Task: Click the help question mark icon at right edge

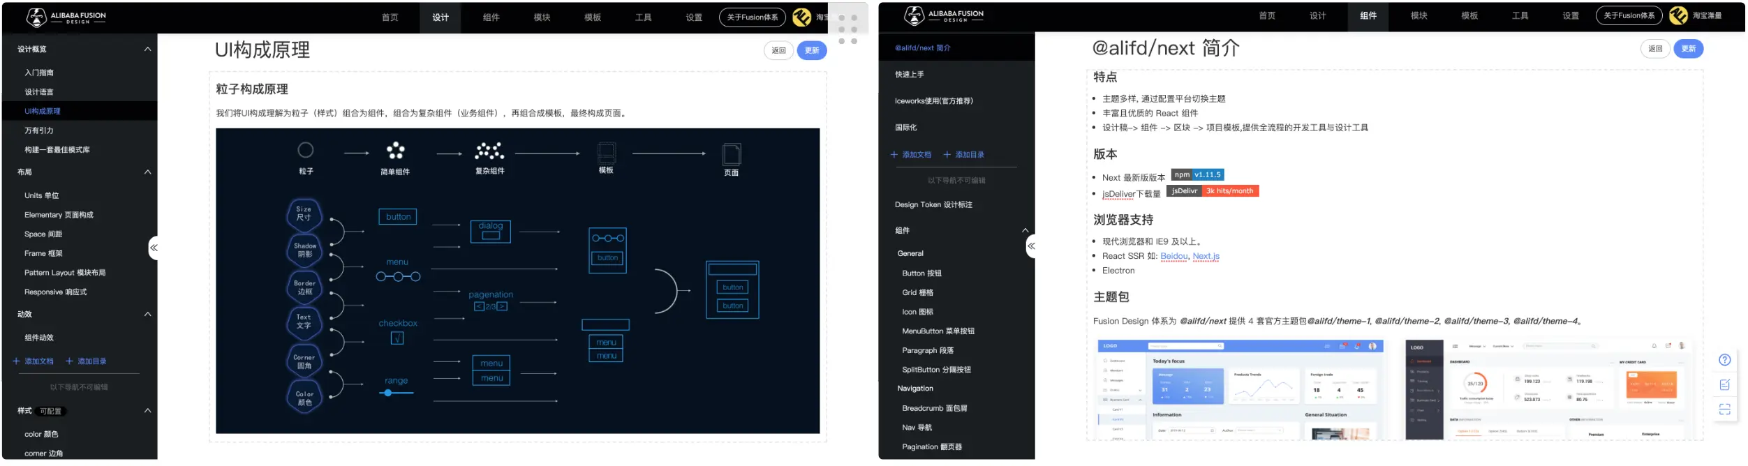Action: (1724, 360)
